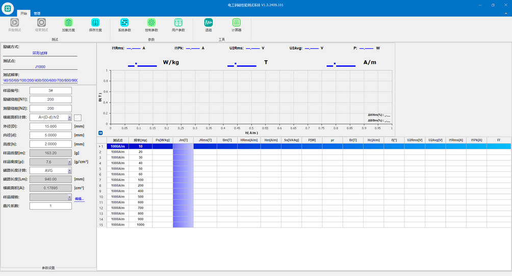Image resolution: width=512 pixels, height=276 pixels.
Task: Click the frequency cell showing 1000
Action: point(140,224)
